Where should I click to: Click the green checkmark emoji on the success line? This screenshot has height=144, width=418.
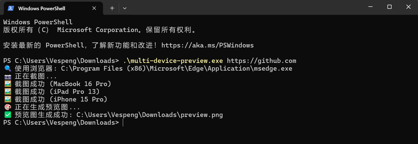click(x=8, y=115)
